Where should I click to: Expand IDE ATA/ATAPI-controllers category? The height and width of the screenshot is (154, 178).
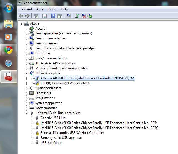tap(27, 63)
